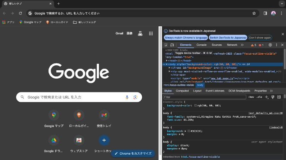Open the tab search dropdown arrow
The image size is (286, 160).
tap(282, 4)
